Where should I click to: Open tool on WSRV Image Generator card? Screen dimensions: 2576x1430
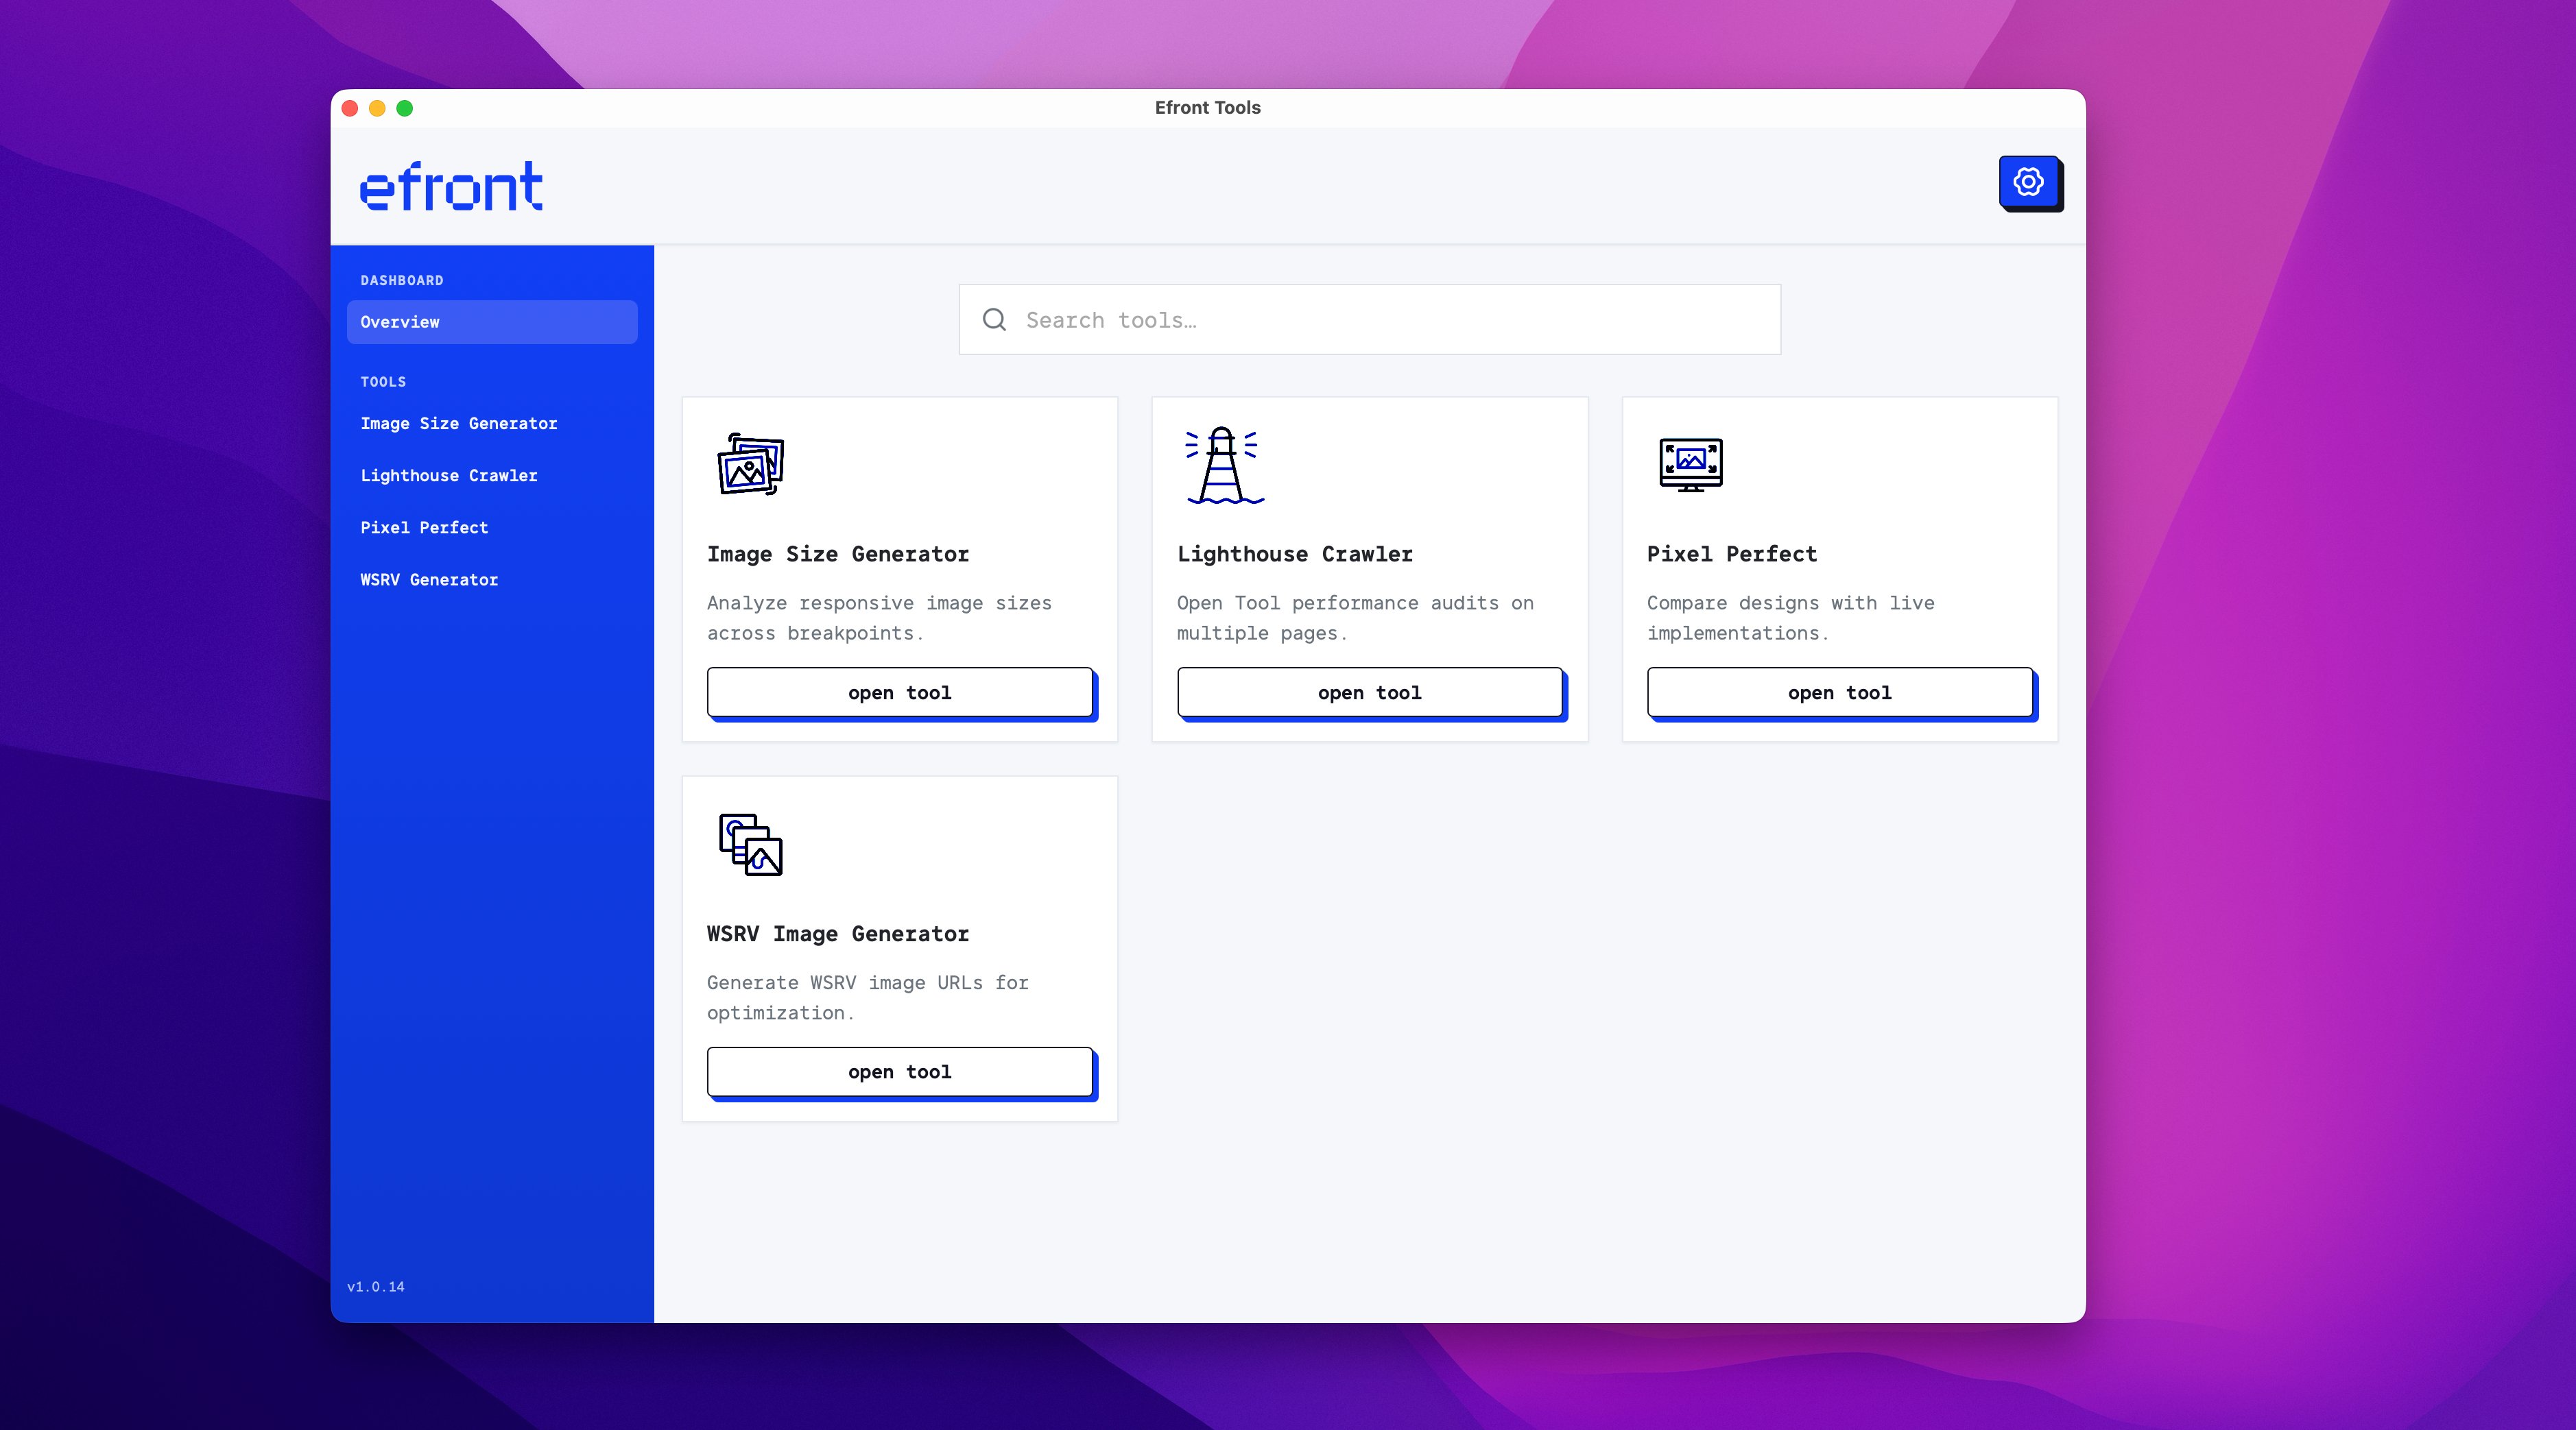pyautogui.click(x=900, y=1072)
